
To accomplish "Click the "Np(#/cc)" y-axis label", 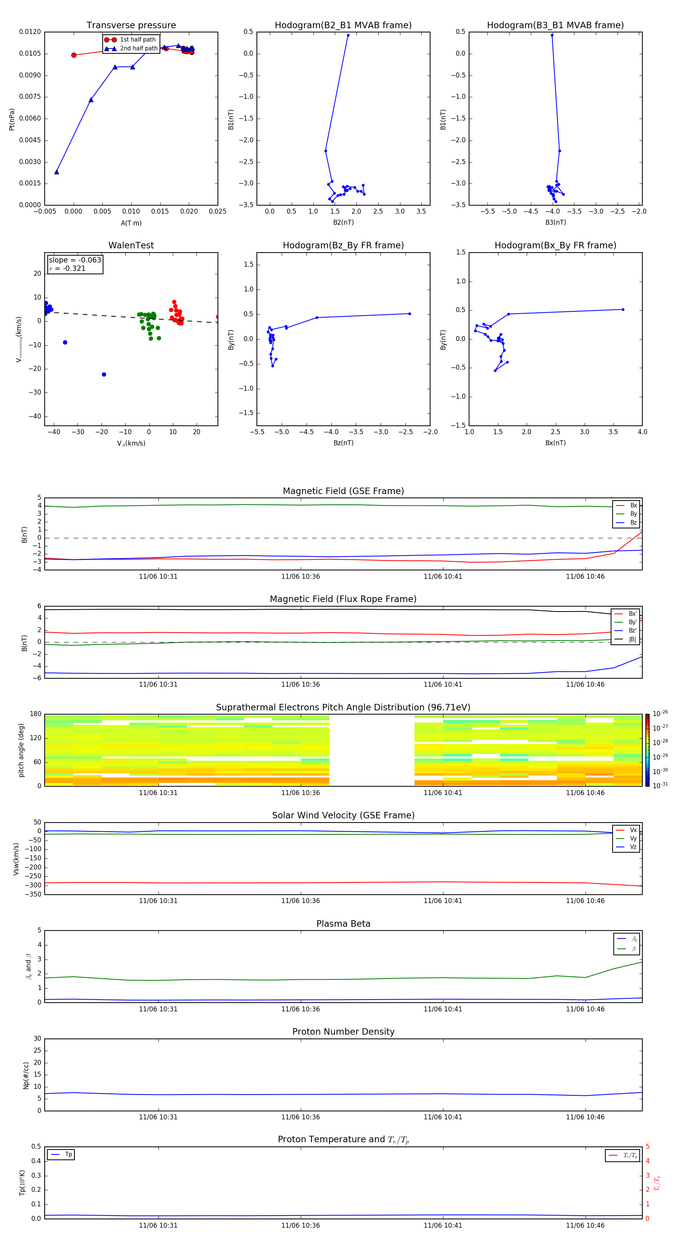I will [26, 1075].
